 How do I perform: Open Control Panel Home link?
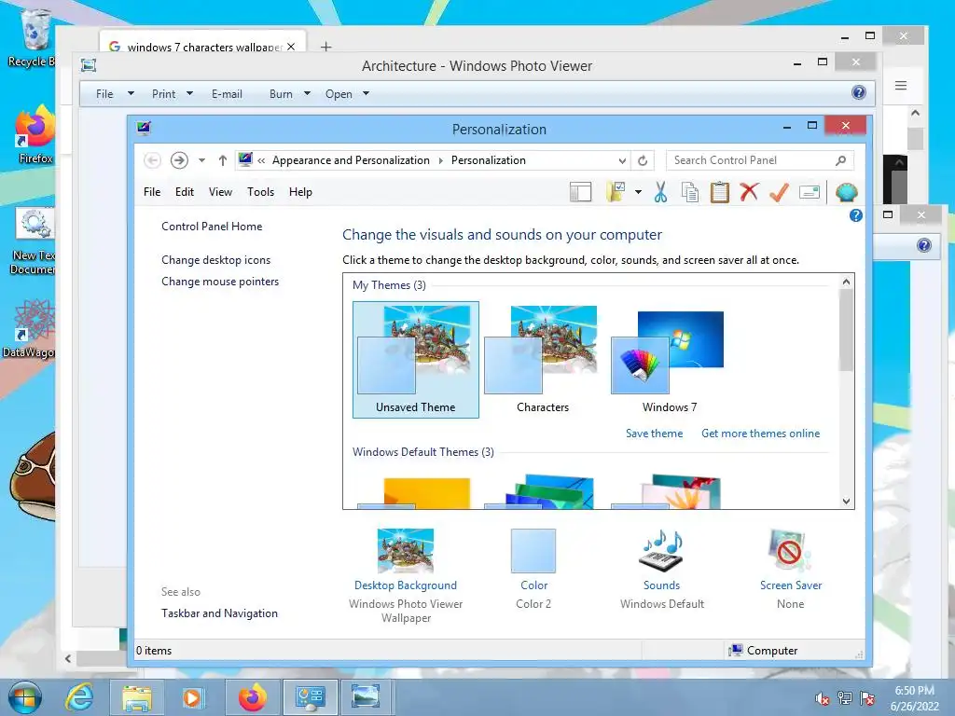(212, 227)
